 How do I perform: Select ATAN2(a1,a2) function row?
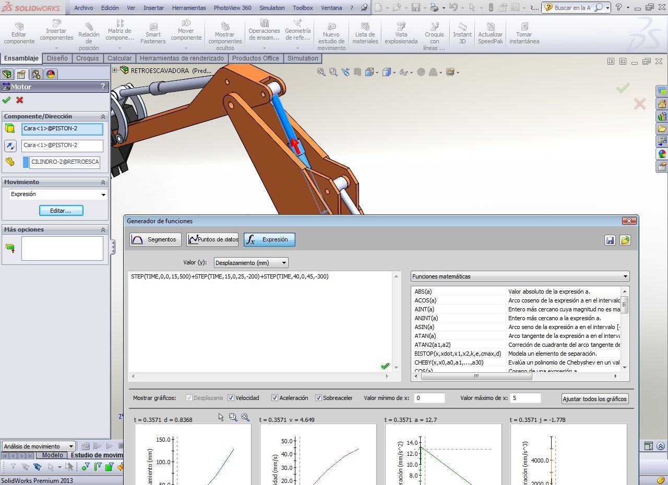(516, 345)
